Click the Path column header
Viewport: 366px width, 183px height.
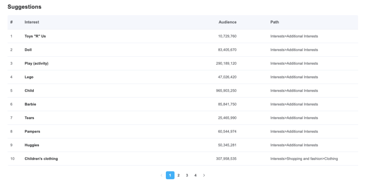click(274, 22)
